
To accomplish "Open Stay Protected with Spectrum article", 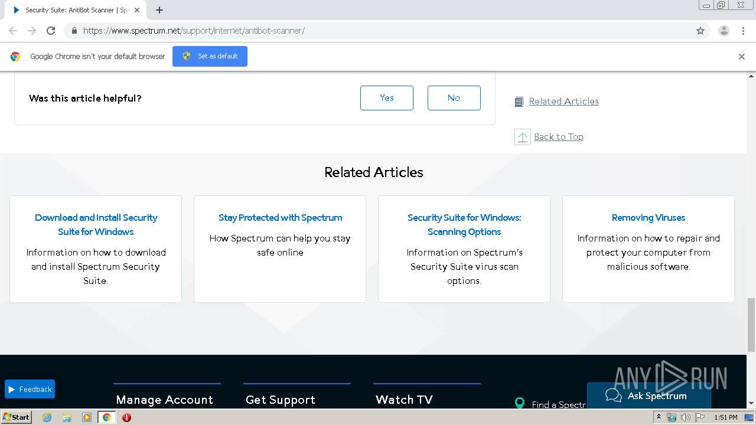I will (x=280, y=217).
